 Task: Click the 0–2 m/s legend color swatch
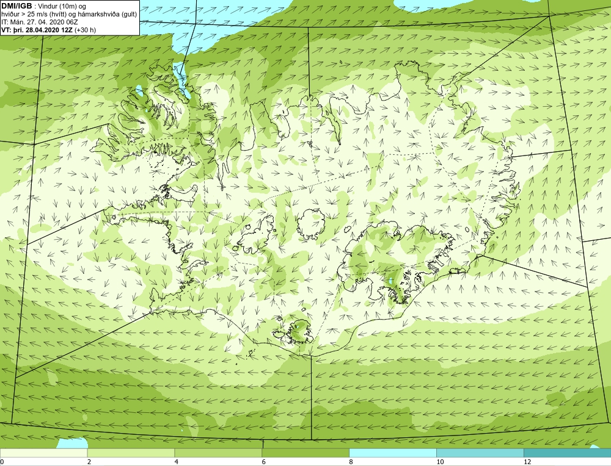43,453
